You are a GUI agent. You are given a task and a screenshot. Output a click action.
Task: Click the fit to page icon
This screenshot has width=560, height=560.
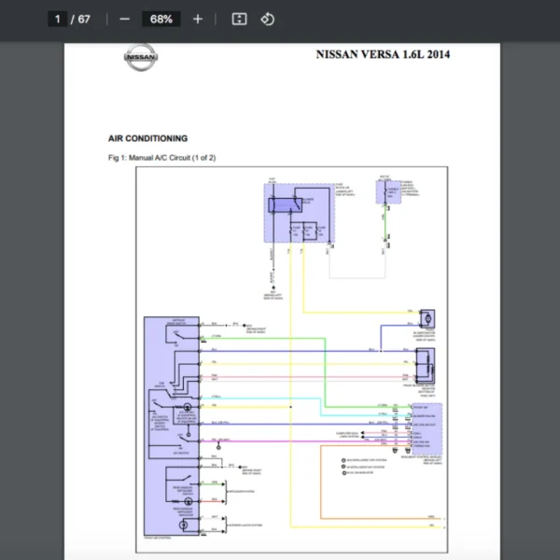[239, 19]
